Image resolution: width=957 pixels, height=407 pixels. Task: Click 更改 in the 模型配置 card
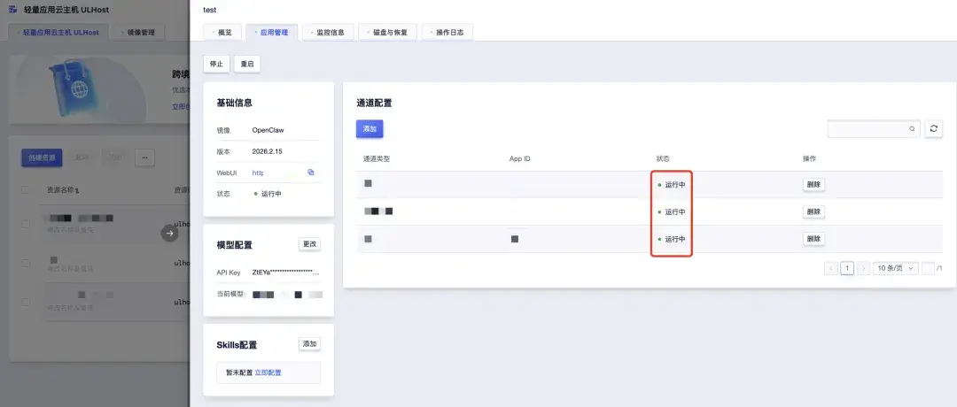[x=309, y=243]
